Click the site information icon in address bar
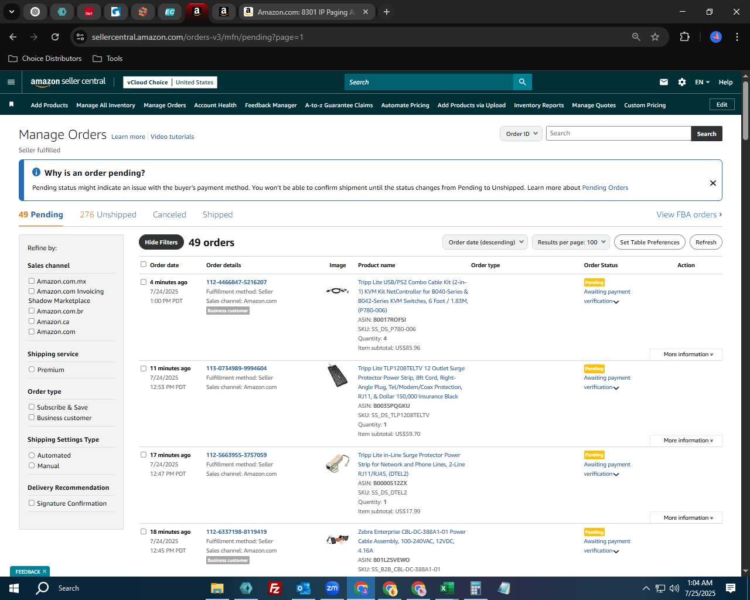Screen dimensions: 750x600 pyautogui.click(x=80, y=37)
